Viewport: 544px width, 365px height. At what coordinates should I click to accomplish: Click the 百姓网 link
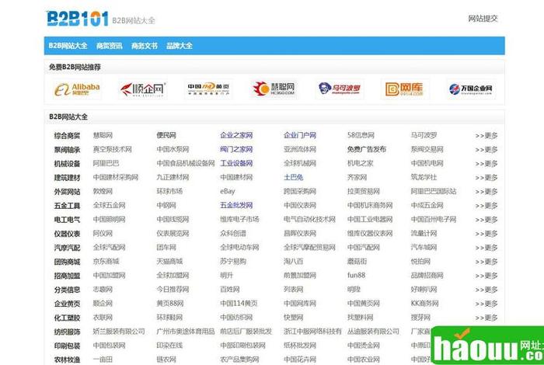point(230,289)
